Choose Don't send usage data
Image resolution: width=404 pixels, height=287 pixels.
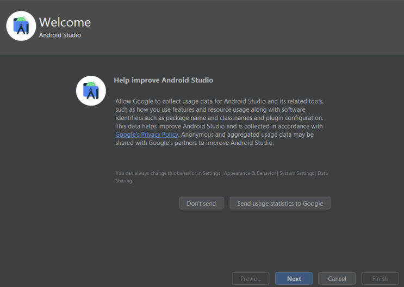201,203
